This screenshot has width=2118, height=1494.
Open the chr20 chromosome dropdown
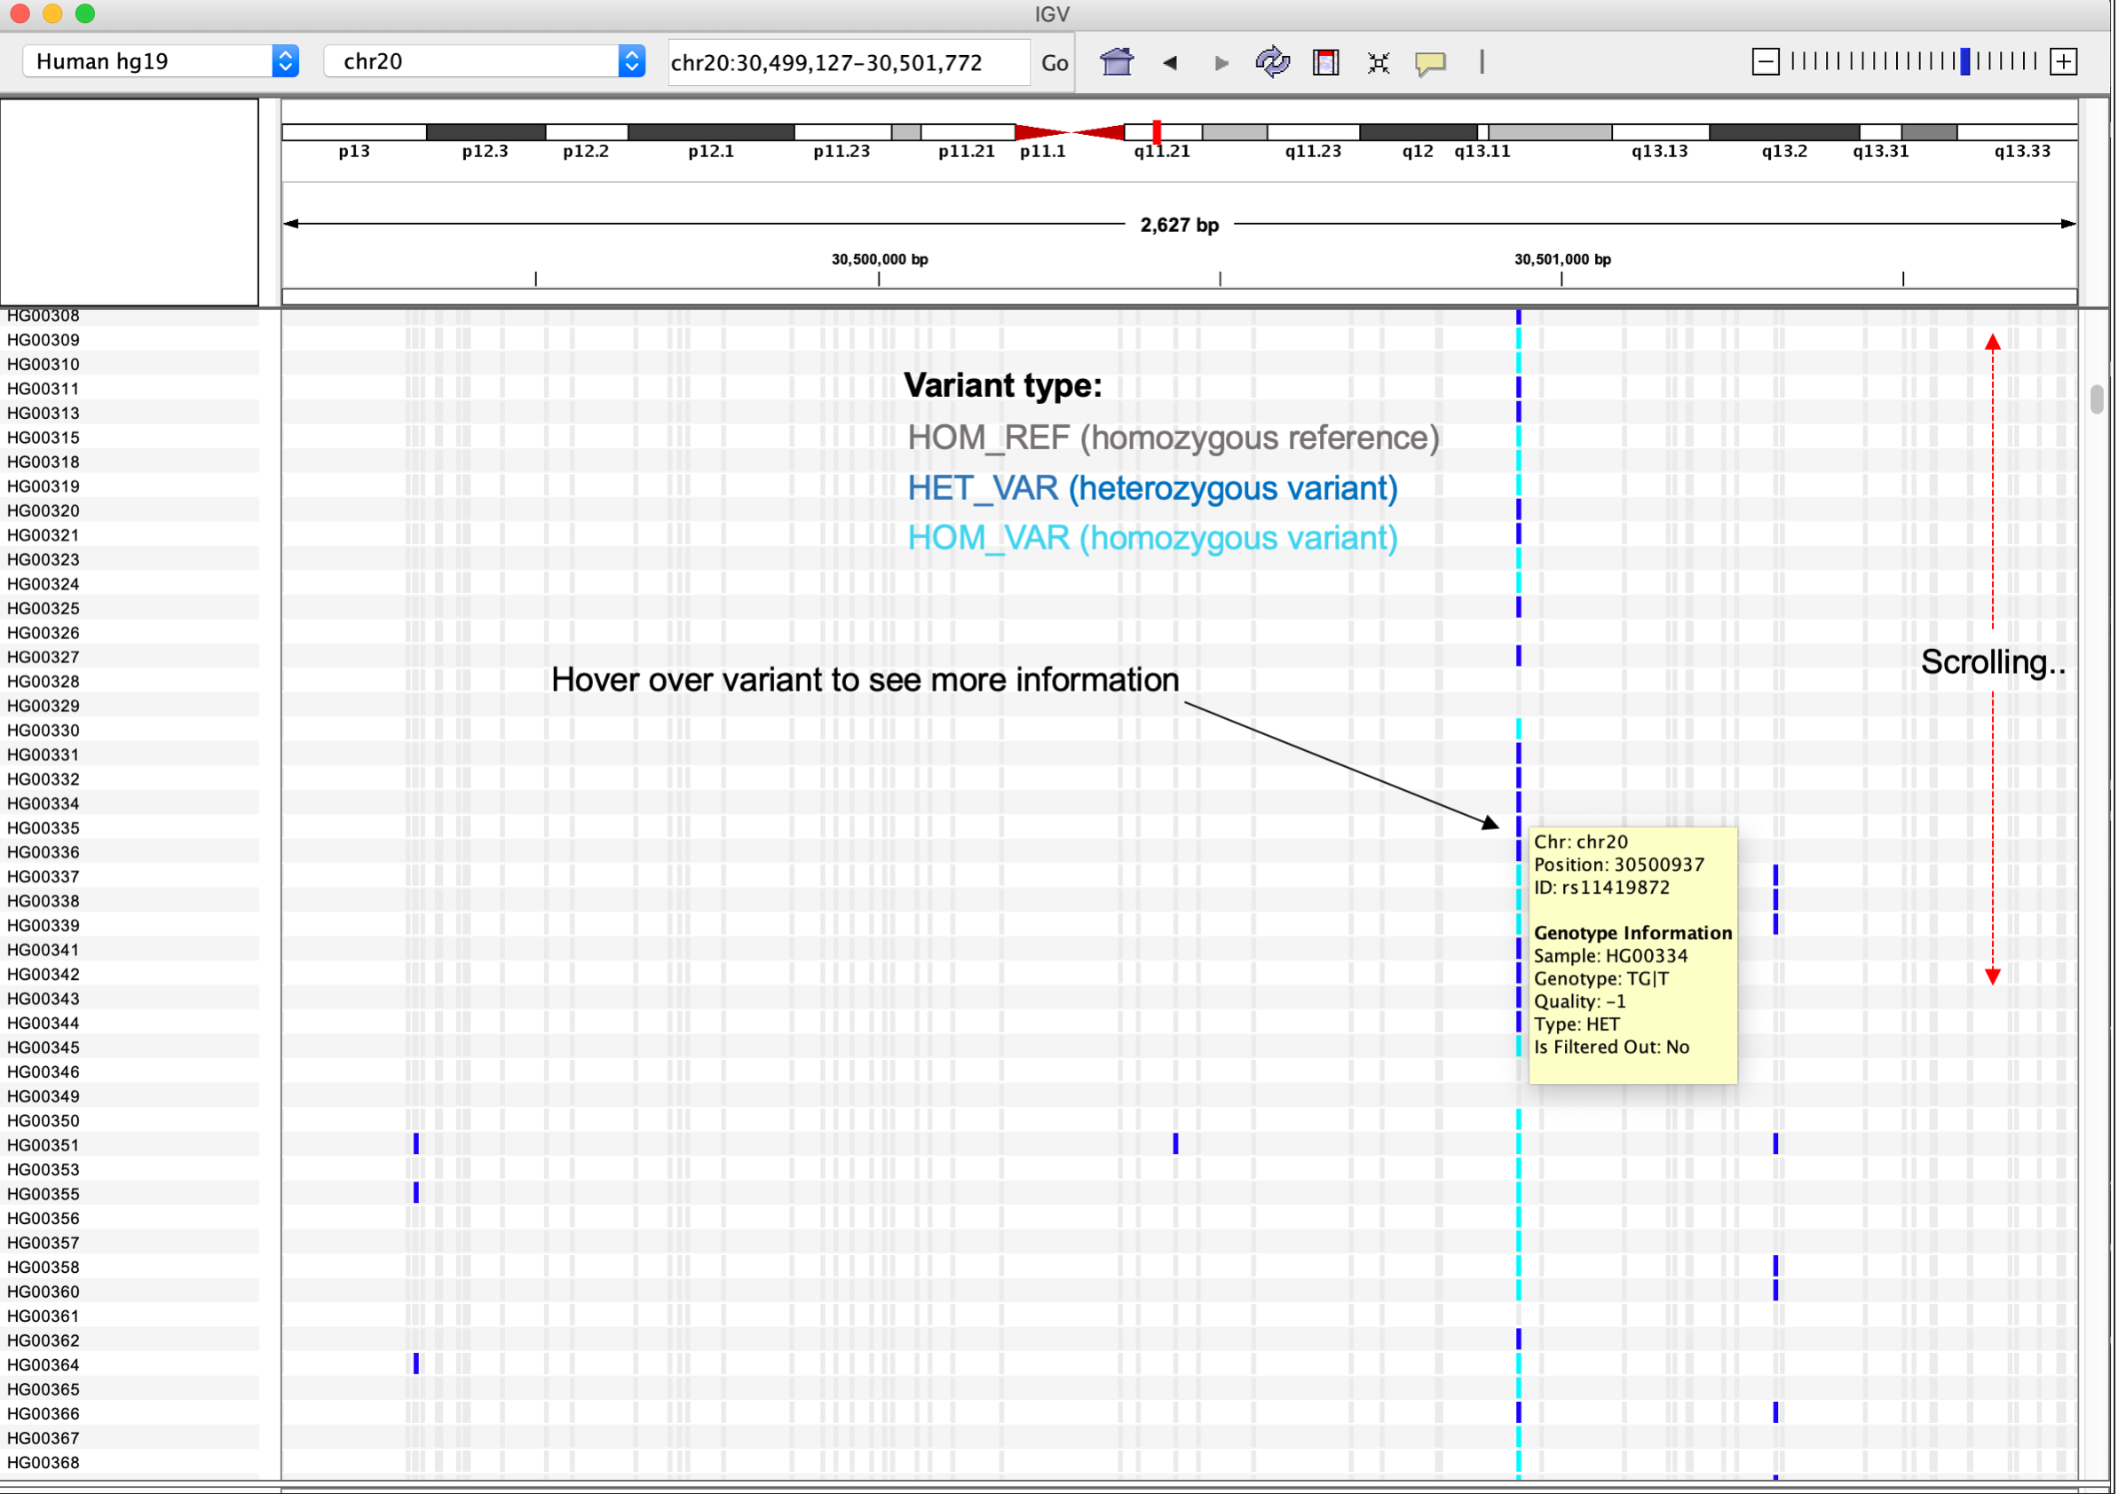click(x=484, y=61)
